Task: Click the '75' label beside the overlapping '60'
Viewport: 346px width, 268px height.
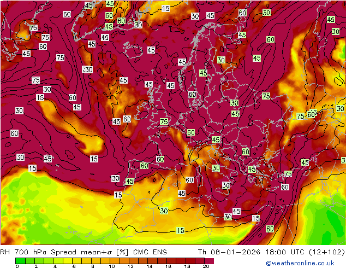Action: (x=301, y=116)
